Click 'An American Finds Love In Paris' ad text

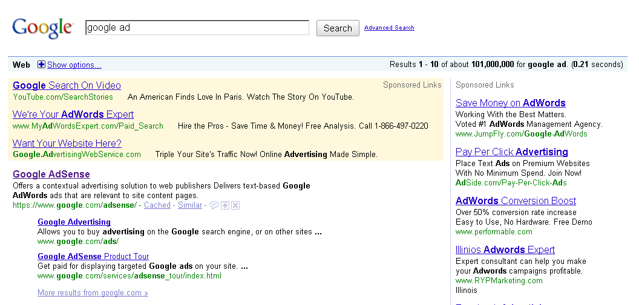[x=186, y=97]
